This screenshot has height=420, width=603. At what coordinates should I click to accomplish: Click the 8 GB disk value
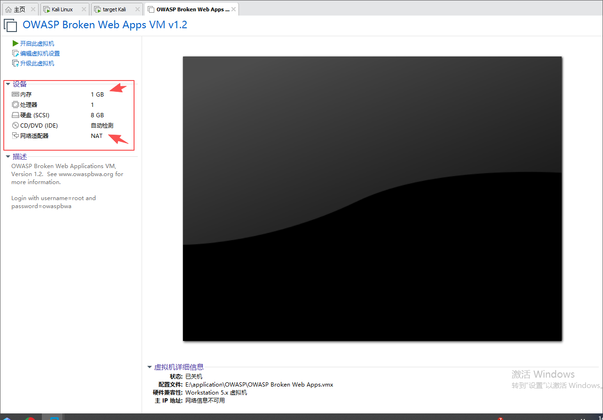click(97, 115)
